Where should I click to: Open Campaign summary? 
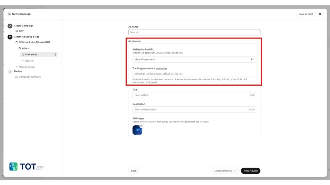click(30, 77)
